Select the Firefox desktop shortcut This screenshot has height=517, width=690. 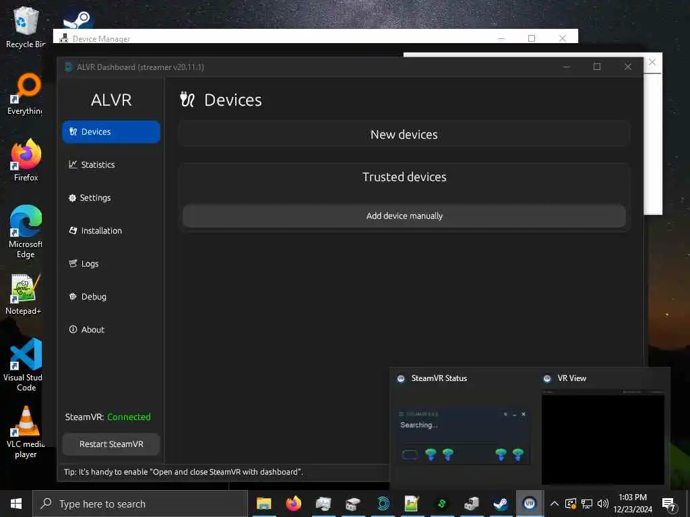point(26,160)
